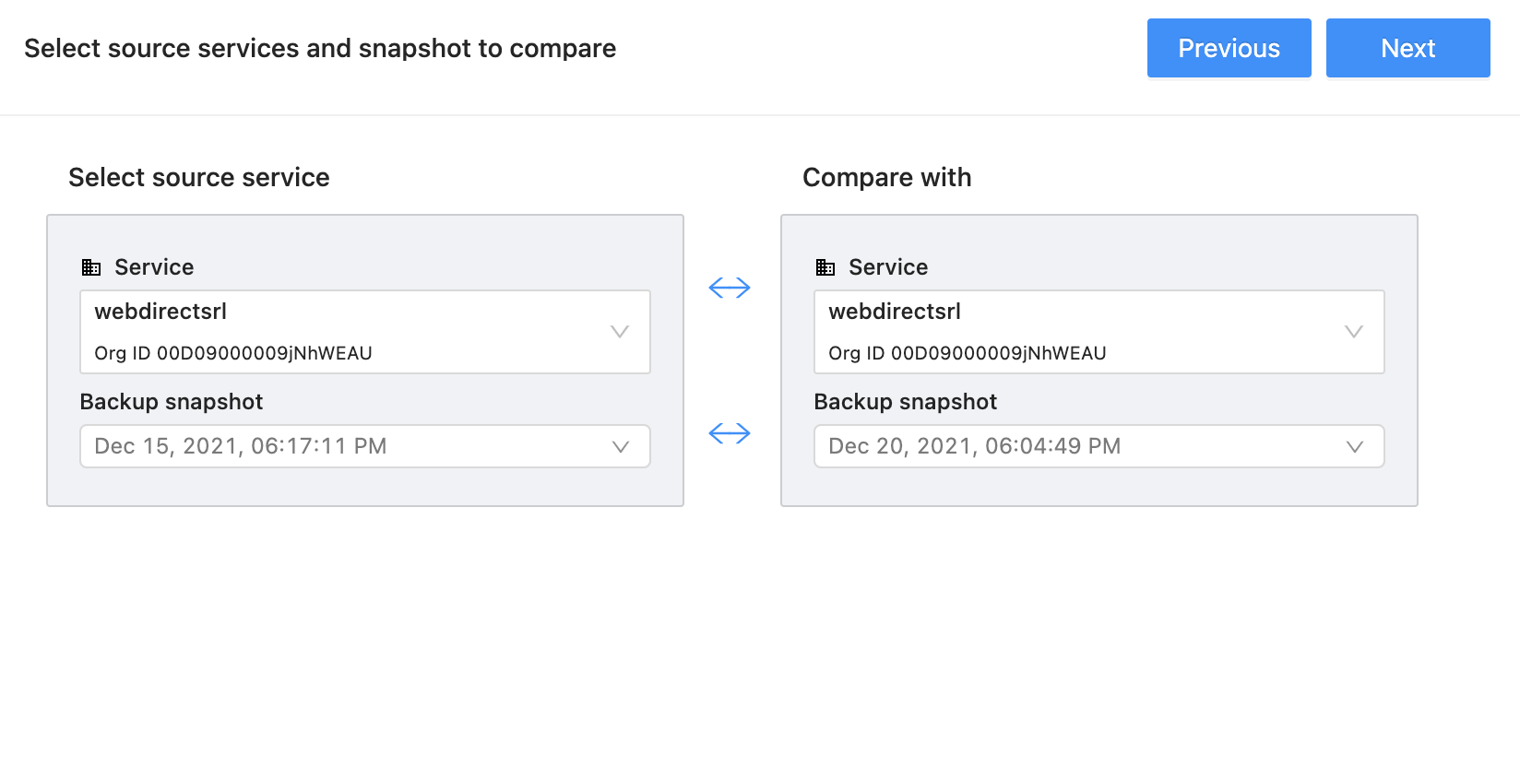Click the building icon beside source Service

(91, 267)
